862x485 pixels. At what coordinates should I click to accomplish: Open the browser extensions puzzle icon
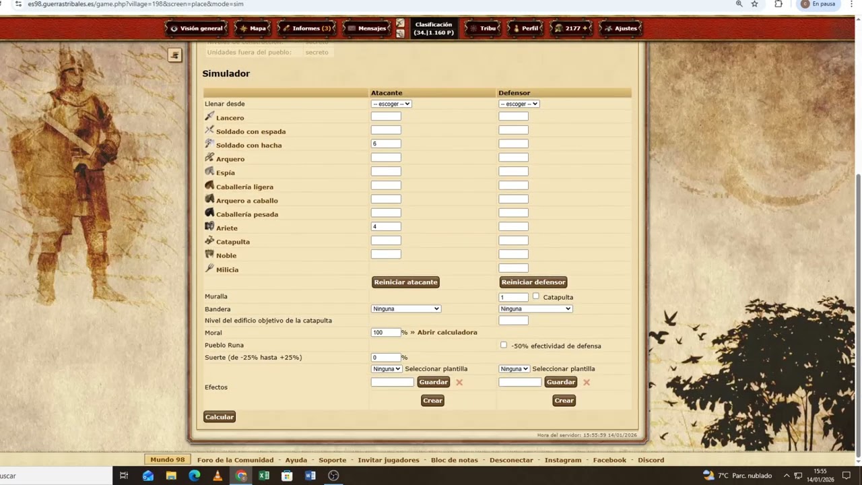[778, 4]
